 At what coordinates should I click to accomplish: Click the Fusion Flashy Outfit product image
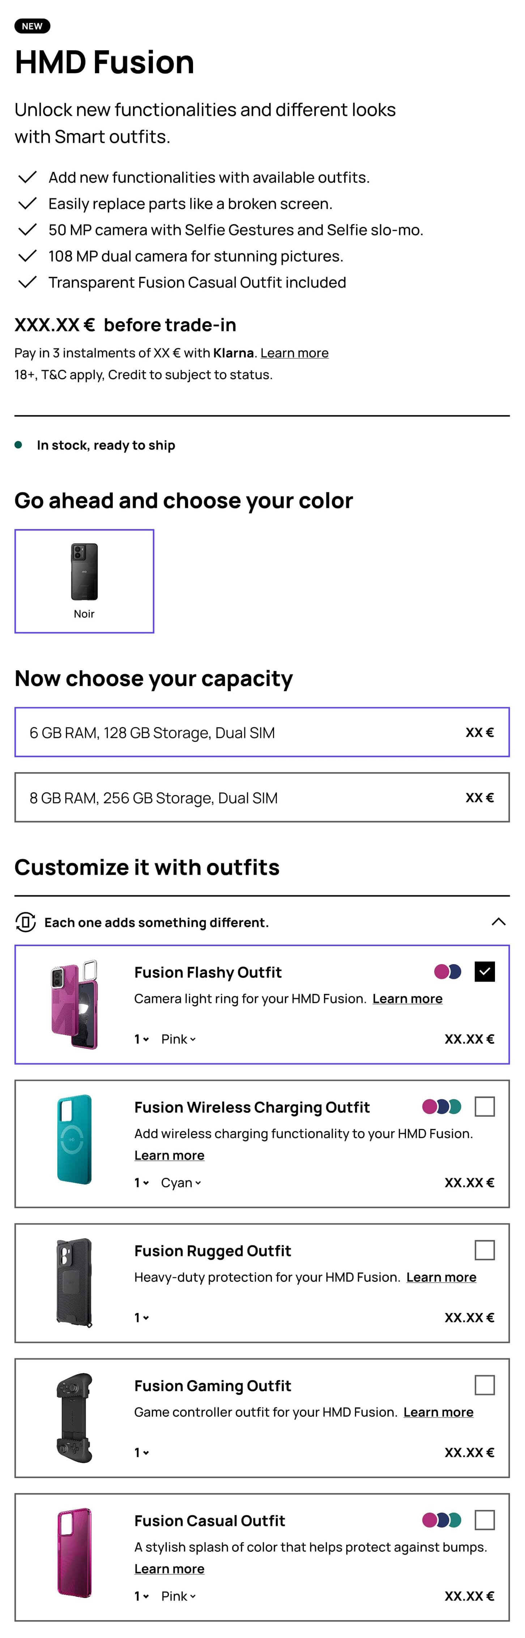pyautogui.click(x=74, y=1004)
